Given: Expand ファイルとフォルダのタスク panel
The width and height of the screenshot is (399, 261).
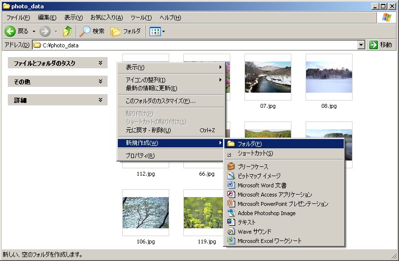Looking at the screenshot, I should pos(58,63).
